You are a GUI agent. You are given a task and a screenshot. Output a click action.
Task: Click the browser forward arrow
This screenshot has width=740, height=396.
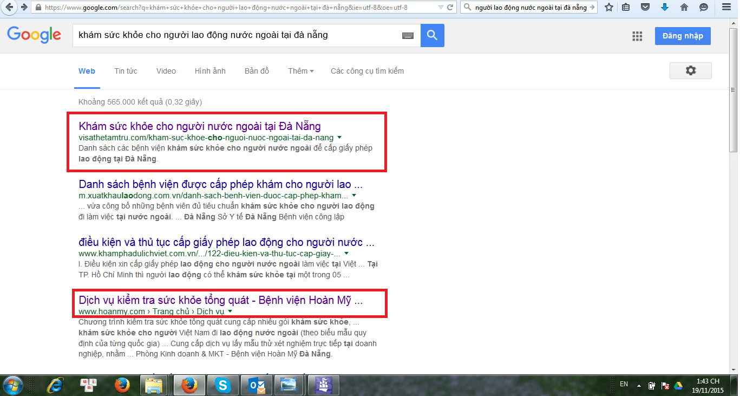click(x=25, y=8)
